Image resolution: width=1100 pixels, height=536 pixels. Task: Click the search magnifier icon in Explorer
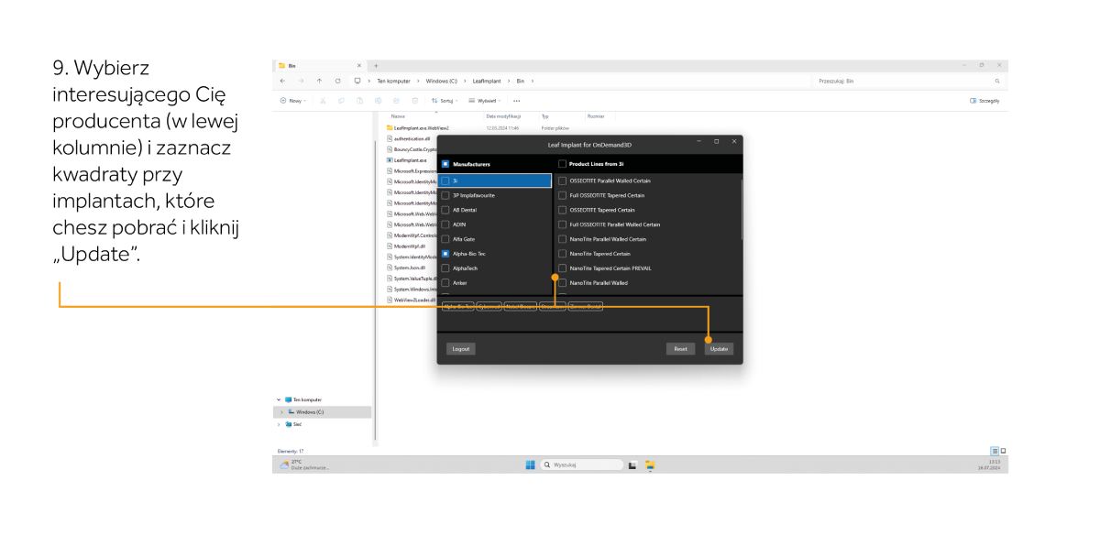click(997, 82)
